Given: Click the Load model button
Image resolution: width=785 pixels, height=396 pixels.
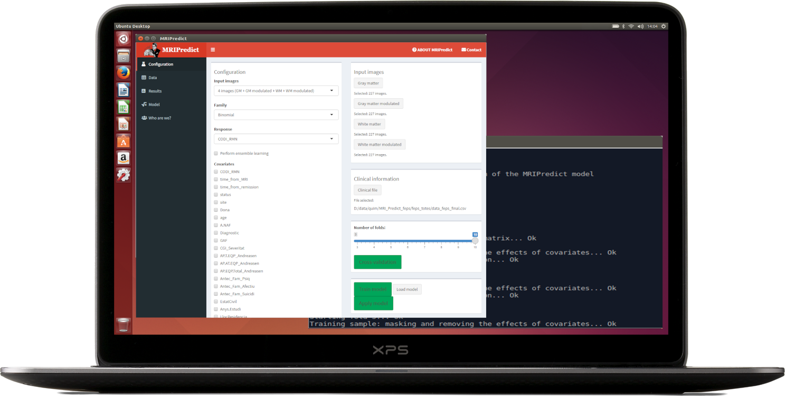Looking at the screenshot, I should tap(407, 289).
